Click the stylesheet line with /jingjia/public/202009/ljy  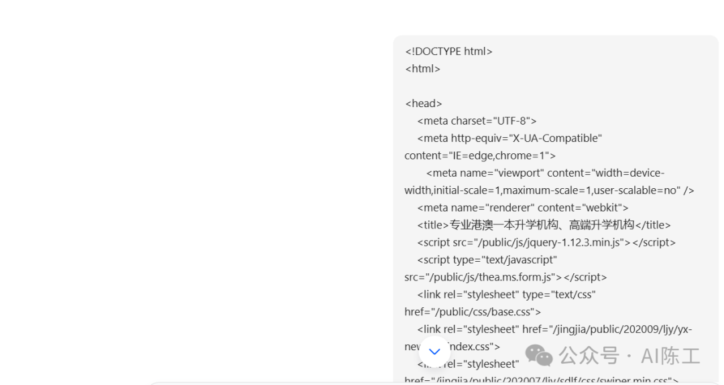click(x=554, y=330)
